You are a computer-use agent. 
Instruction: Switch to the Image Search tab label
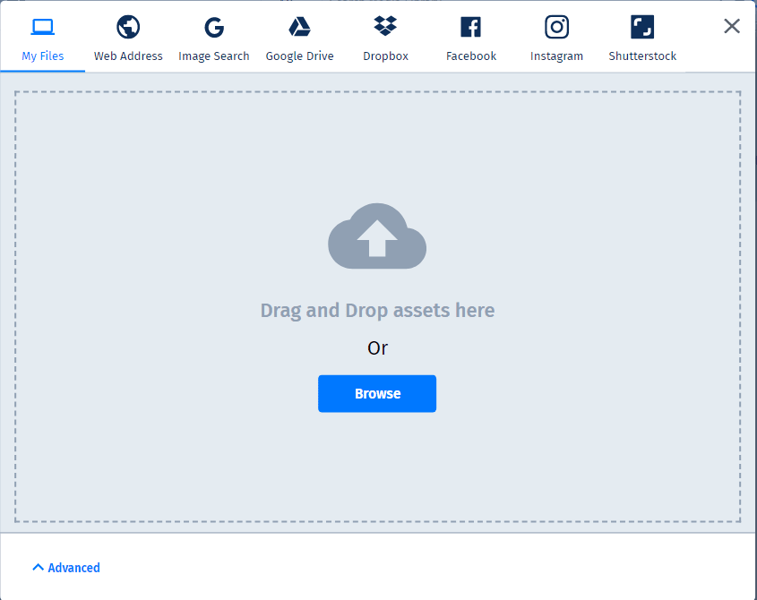click(214, 56)
